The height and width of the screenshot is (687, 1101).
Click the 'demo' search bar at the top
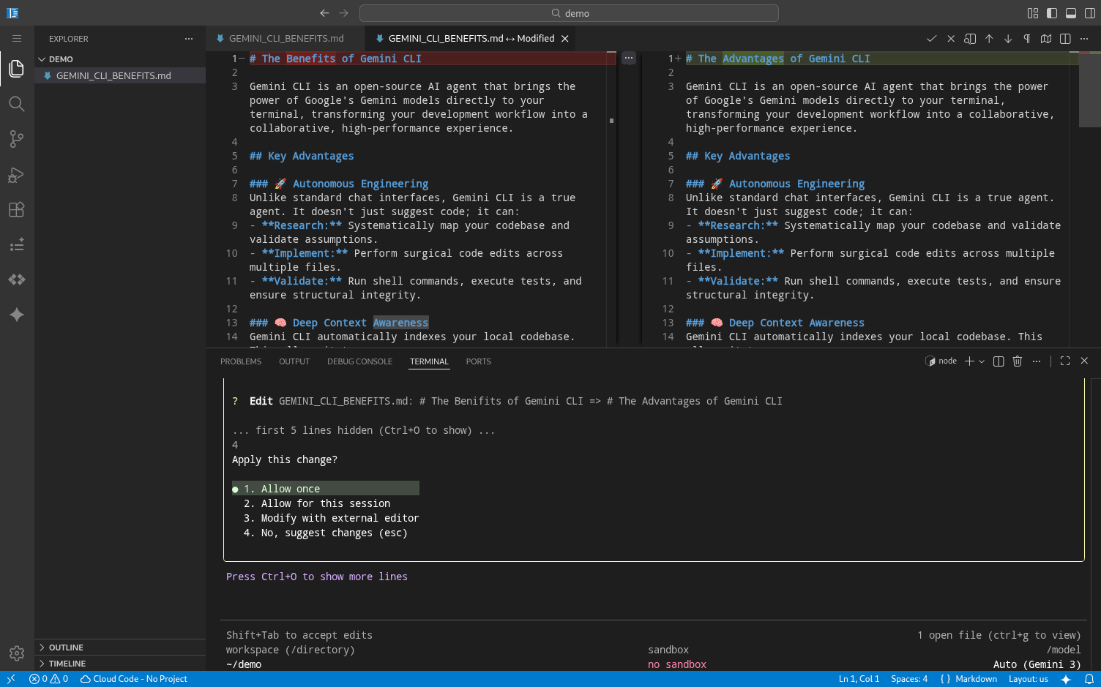[569, 12]
